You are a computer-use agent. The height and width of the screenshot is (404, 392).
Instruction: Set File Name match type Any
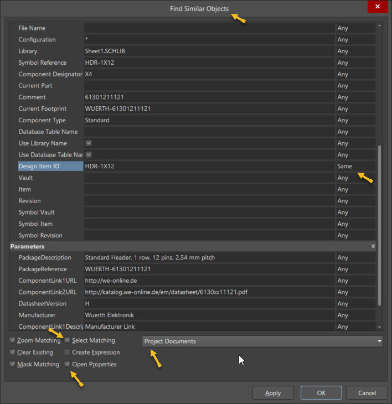tap(355, 28)
